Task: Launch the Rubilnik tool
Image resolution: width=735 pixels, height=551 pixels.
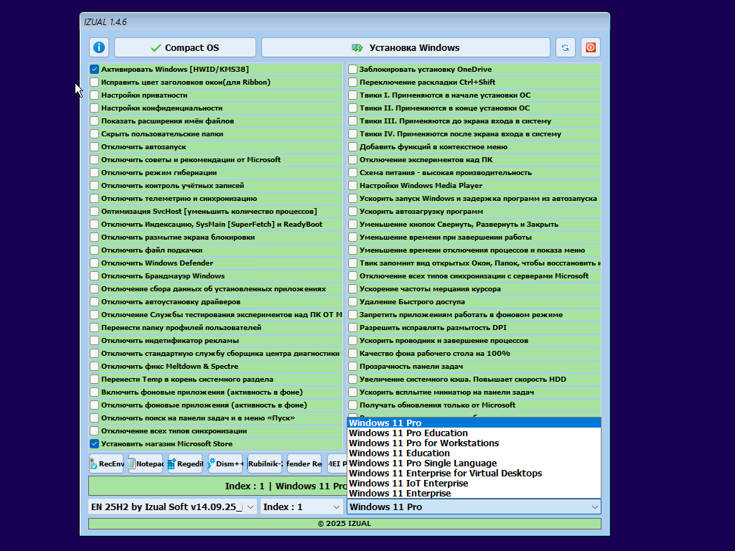Action: [265, 464]
